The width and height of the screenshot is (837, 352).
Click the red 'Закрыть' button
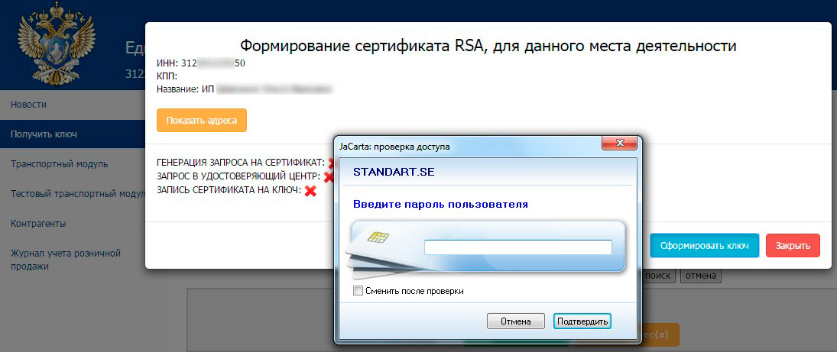click(x=793, y=246)
